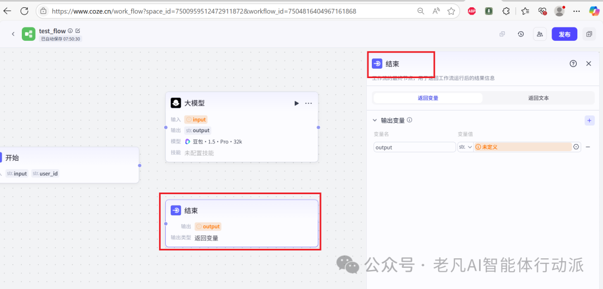Click the info icon beside test_flow

[x=70, y=31]
